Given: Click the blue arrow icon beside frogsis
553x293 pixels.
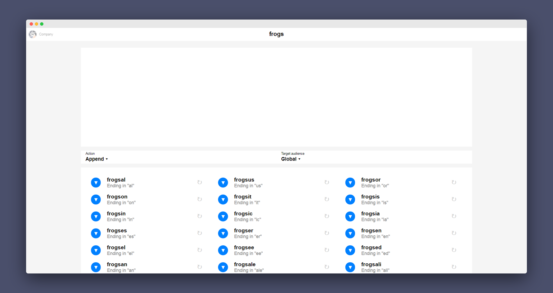Looking at the screenshot, I should (350, 199).
